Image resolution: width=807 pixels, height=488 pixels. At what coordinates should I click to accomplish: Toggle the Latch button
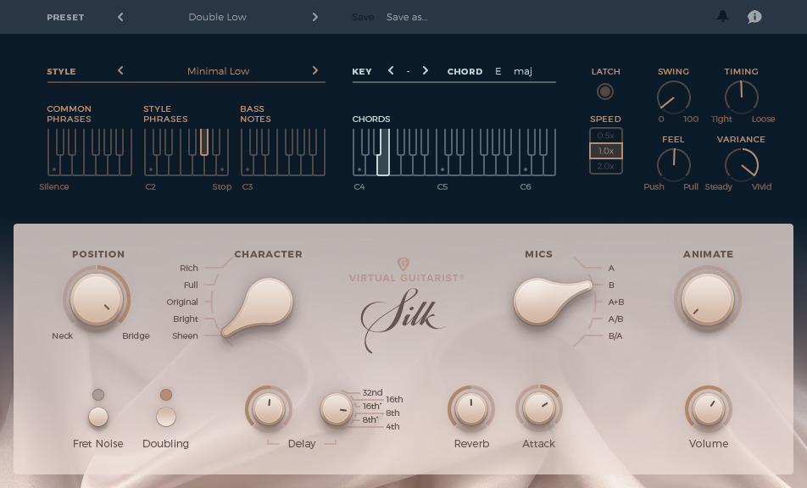point(605,91)
